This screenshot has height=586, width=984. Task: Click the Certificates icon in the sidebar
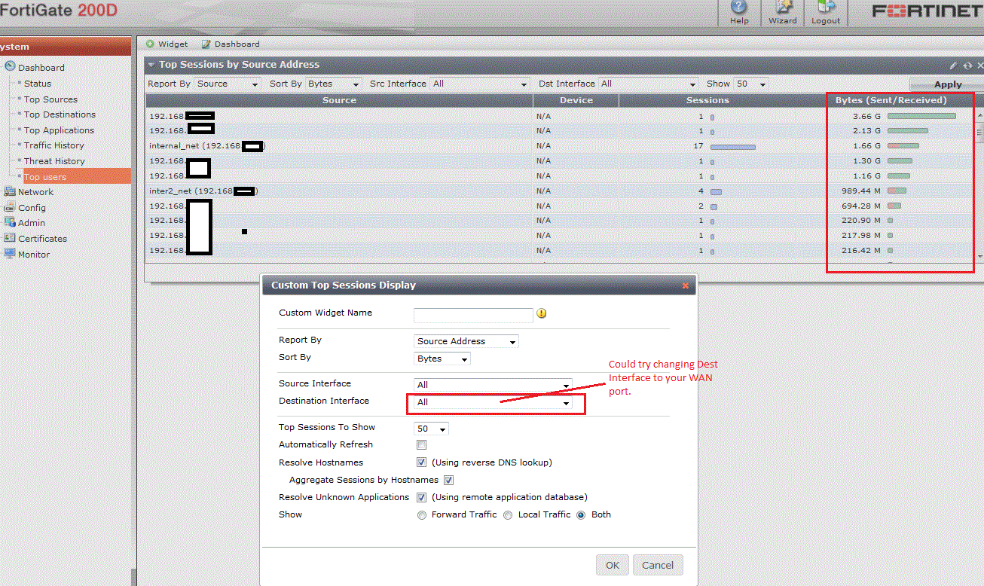(10, 238)
